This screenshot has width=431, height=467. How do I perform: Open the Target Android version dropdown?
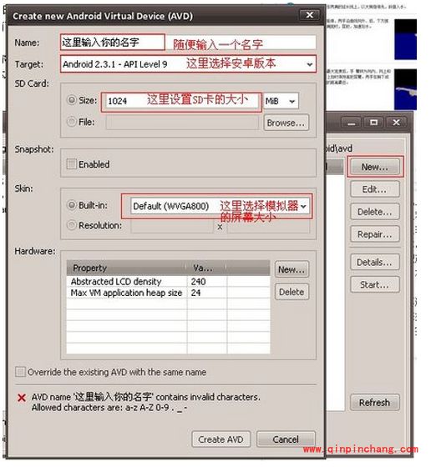coord(188,64)
